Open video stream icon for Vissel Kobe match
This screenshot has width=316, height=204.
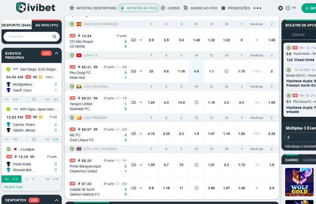[32, 157]
